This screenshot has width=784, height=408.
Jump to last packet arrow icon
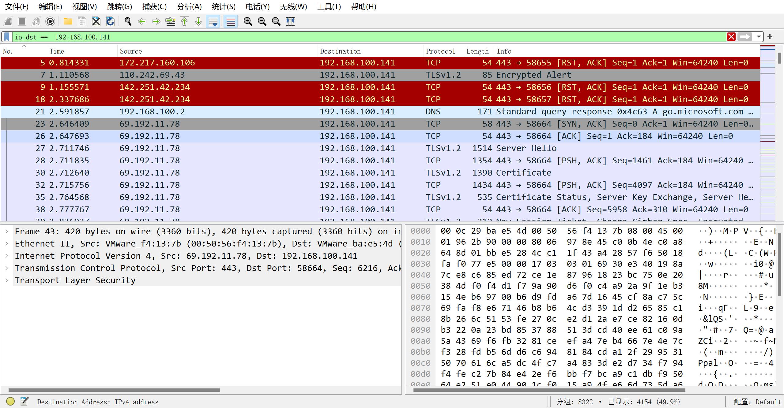[x=198, y=21]
